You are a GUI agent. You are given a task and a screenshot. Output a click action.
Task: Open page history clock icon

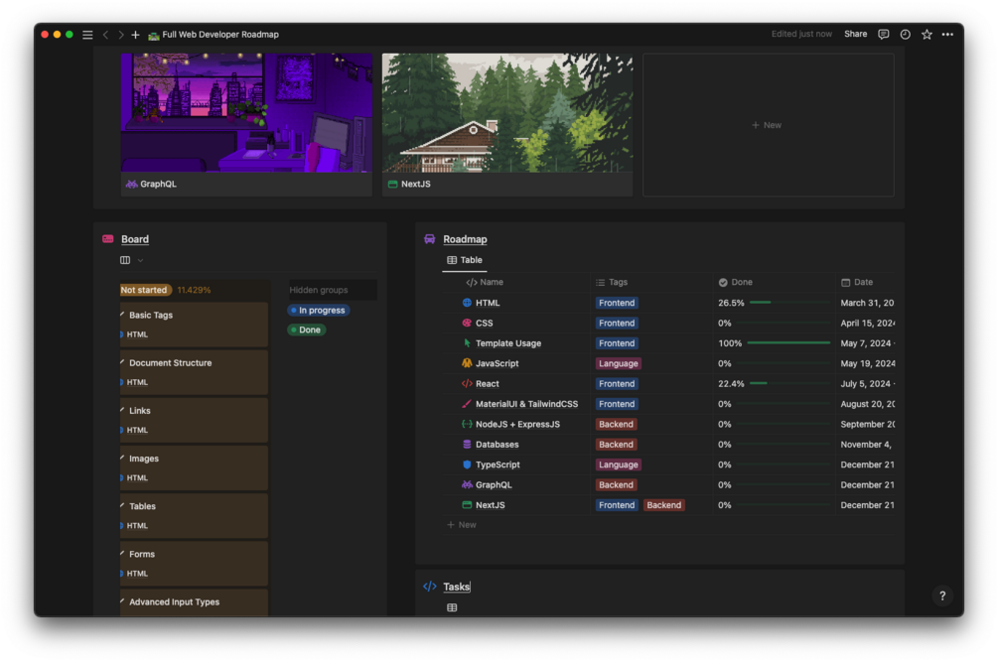[905, 35]
